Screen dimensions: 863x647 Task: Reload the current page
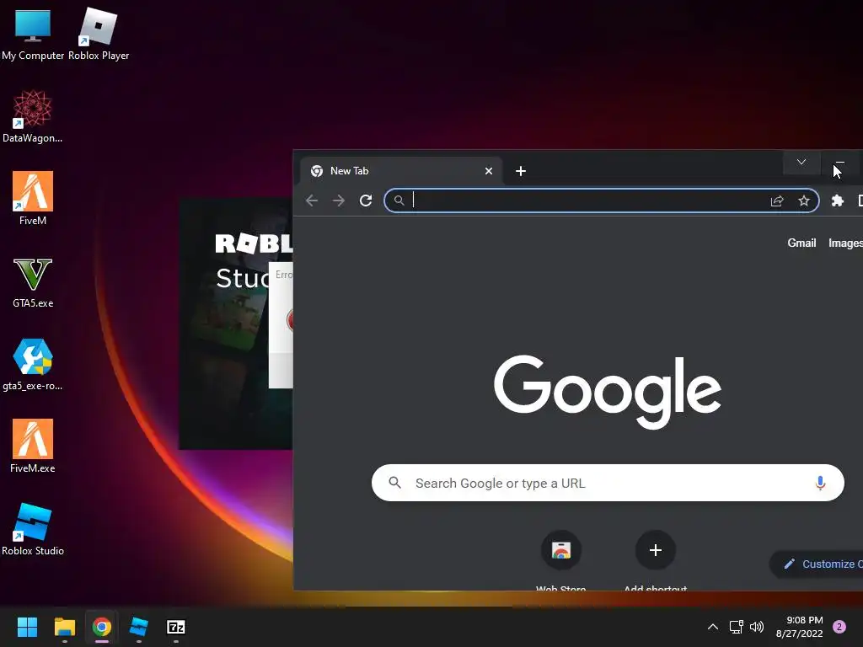coord(366,201)
